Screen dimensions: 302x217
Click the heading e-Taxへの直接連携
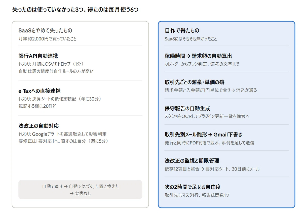click(x=40, y=91)
